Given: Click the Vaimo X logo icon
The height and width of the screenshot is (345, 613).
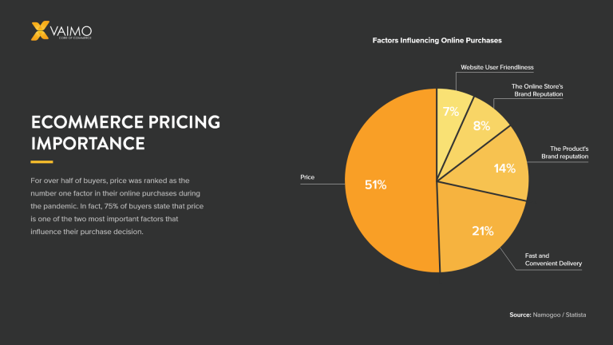Looking at the screenshot, I should pyautogui.click(x=40, y=30).
